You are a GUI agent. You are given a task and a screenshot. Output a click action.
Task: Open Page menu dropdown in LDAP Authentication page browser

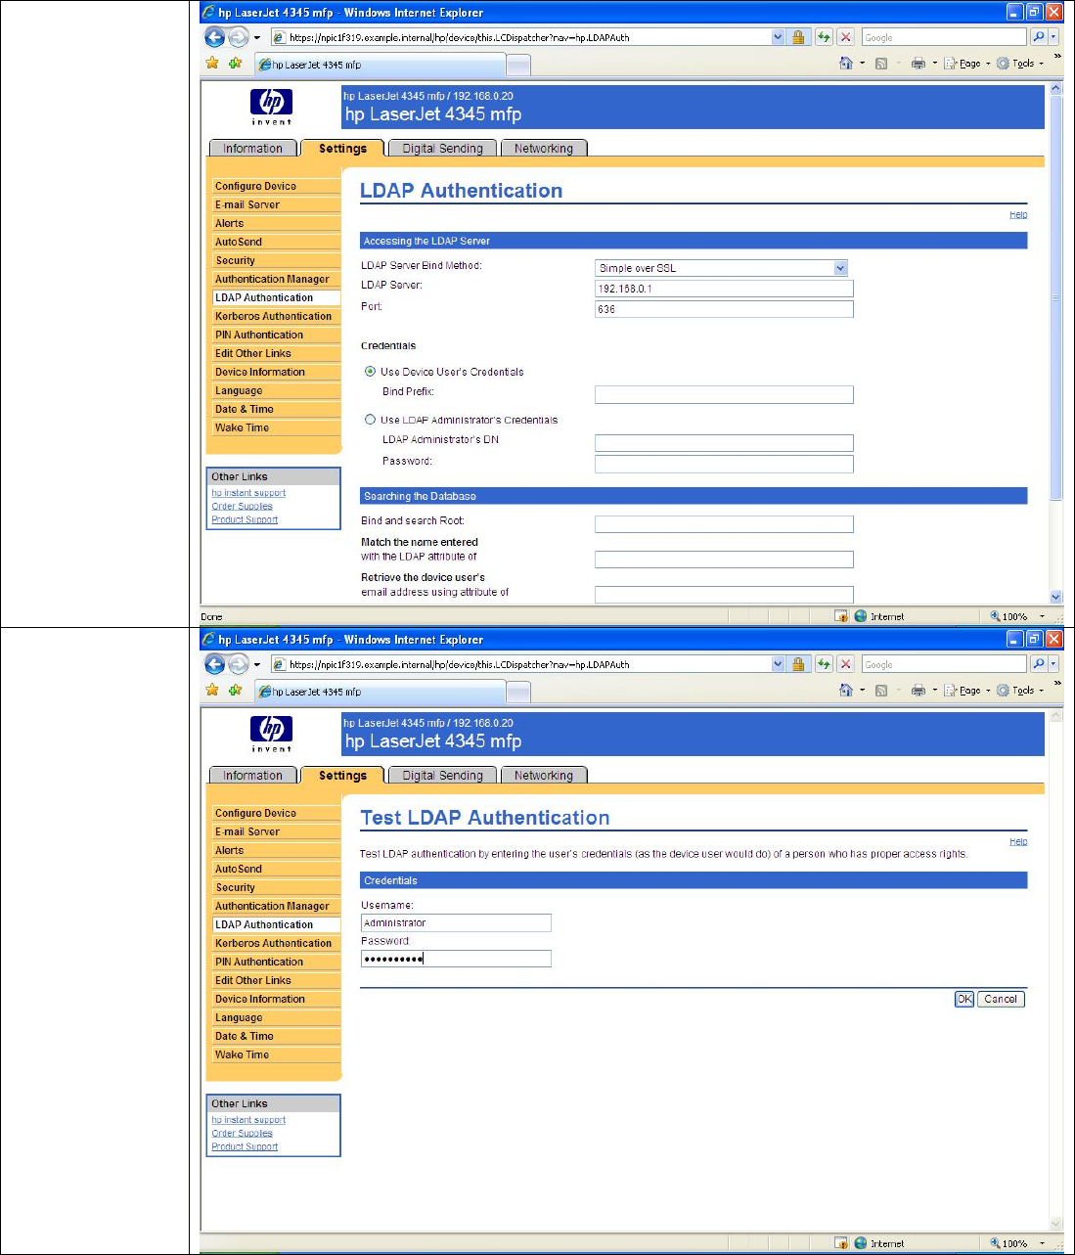click(x=967, y=64)
